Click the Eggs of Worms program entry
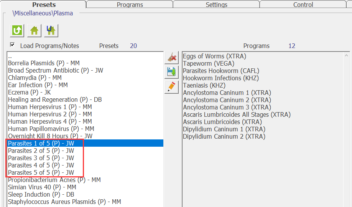Viewport: 352px width, 207px height. (214, 56)
